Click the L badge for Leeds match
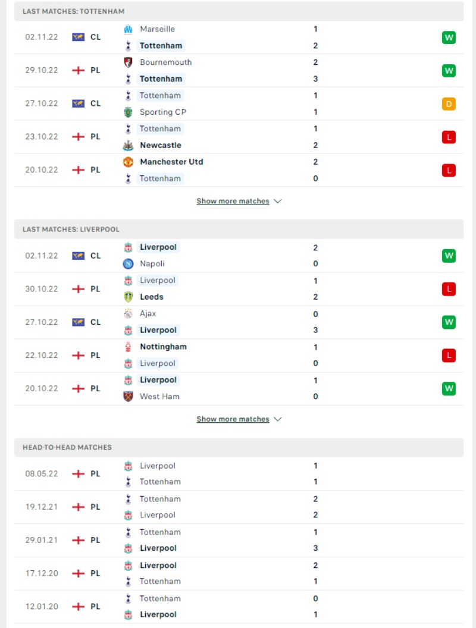 (x=449, y=289)
